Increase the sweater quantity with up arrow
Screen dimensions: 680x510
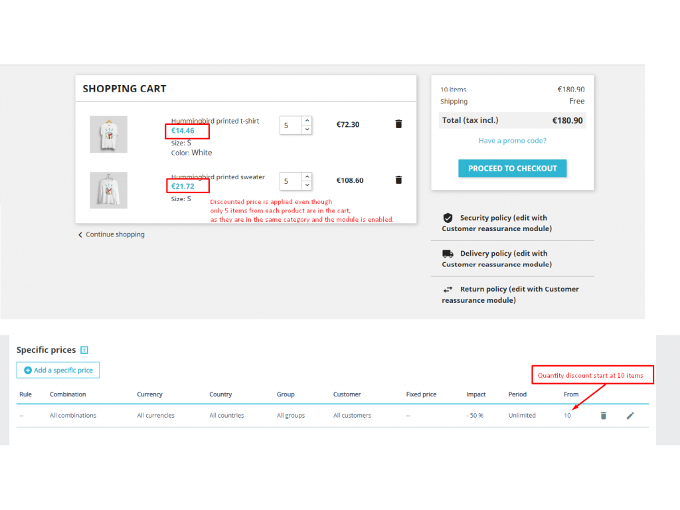point(307,177)
